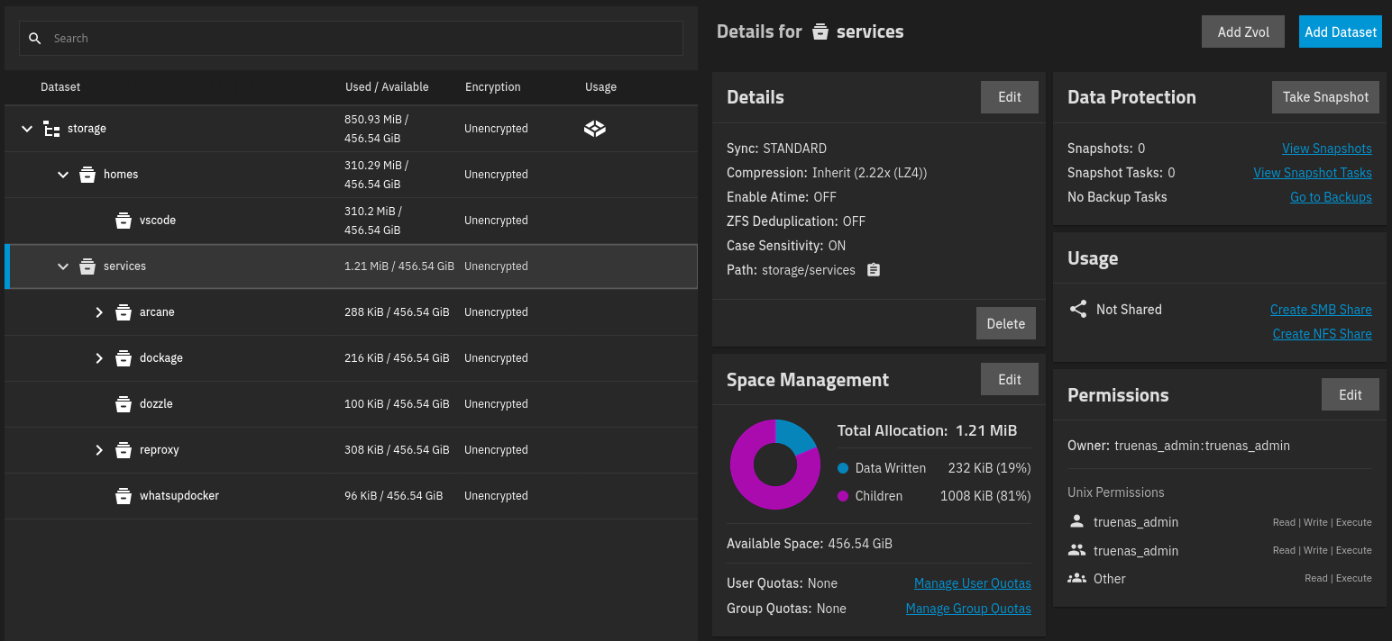The image size is (1392, 641).
Task: Focus the dataset Search field
Action: pyautogui.click(x=361, y=39)
